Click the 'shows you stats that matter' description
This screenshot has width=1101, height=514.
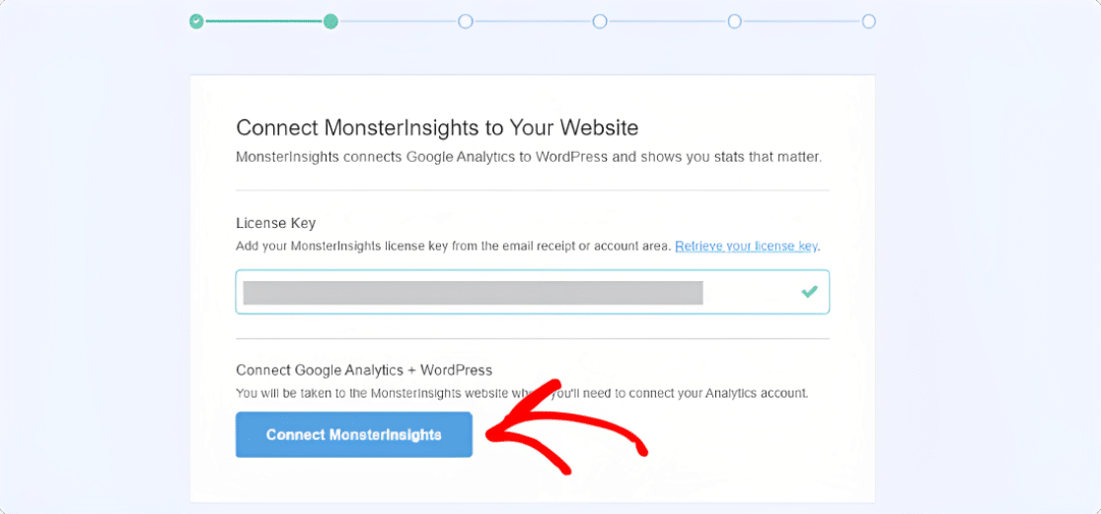click(x=529, y=157)
